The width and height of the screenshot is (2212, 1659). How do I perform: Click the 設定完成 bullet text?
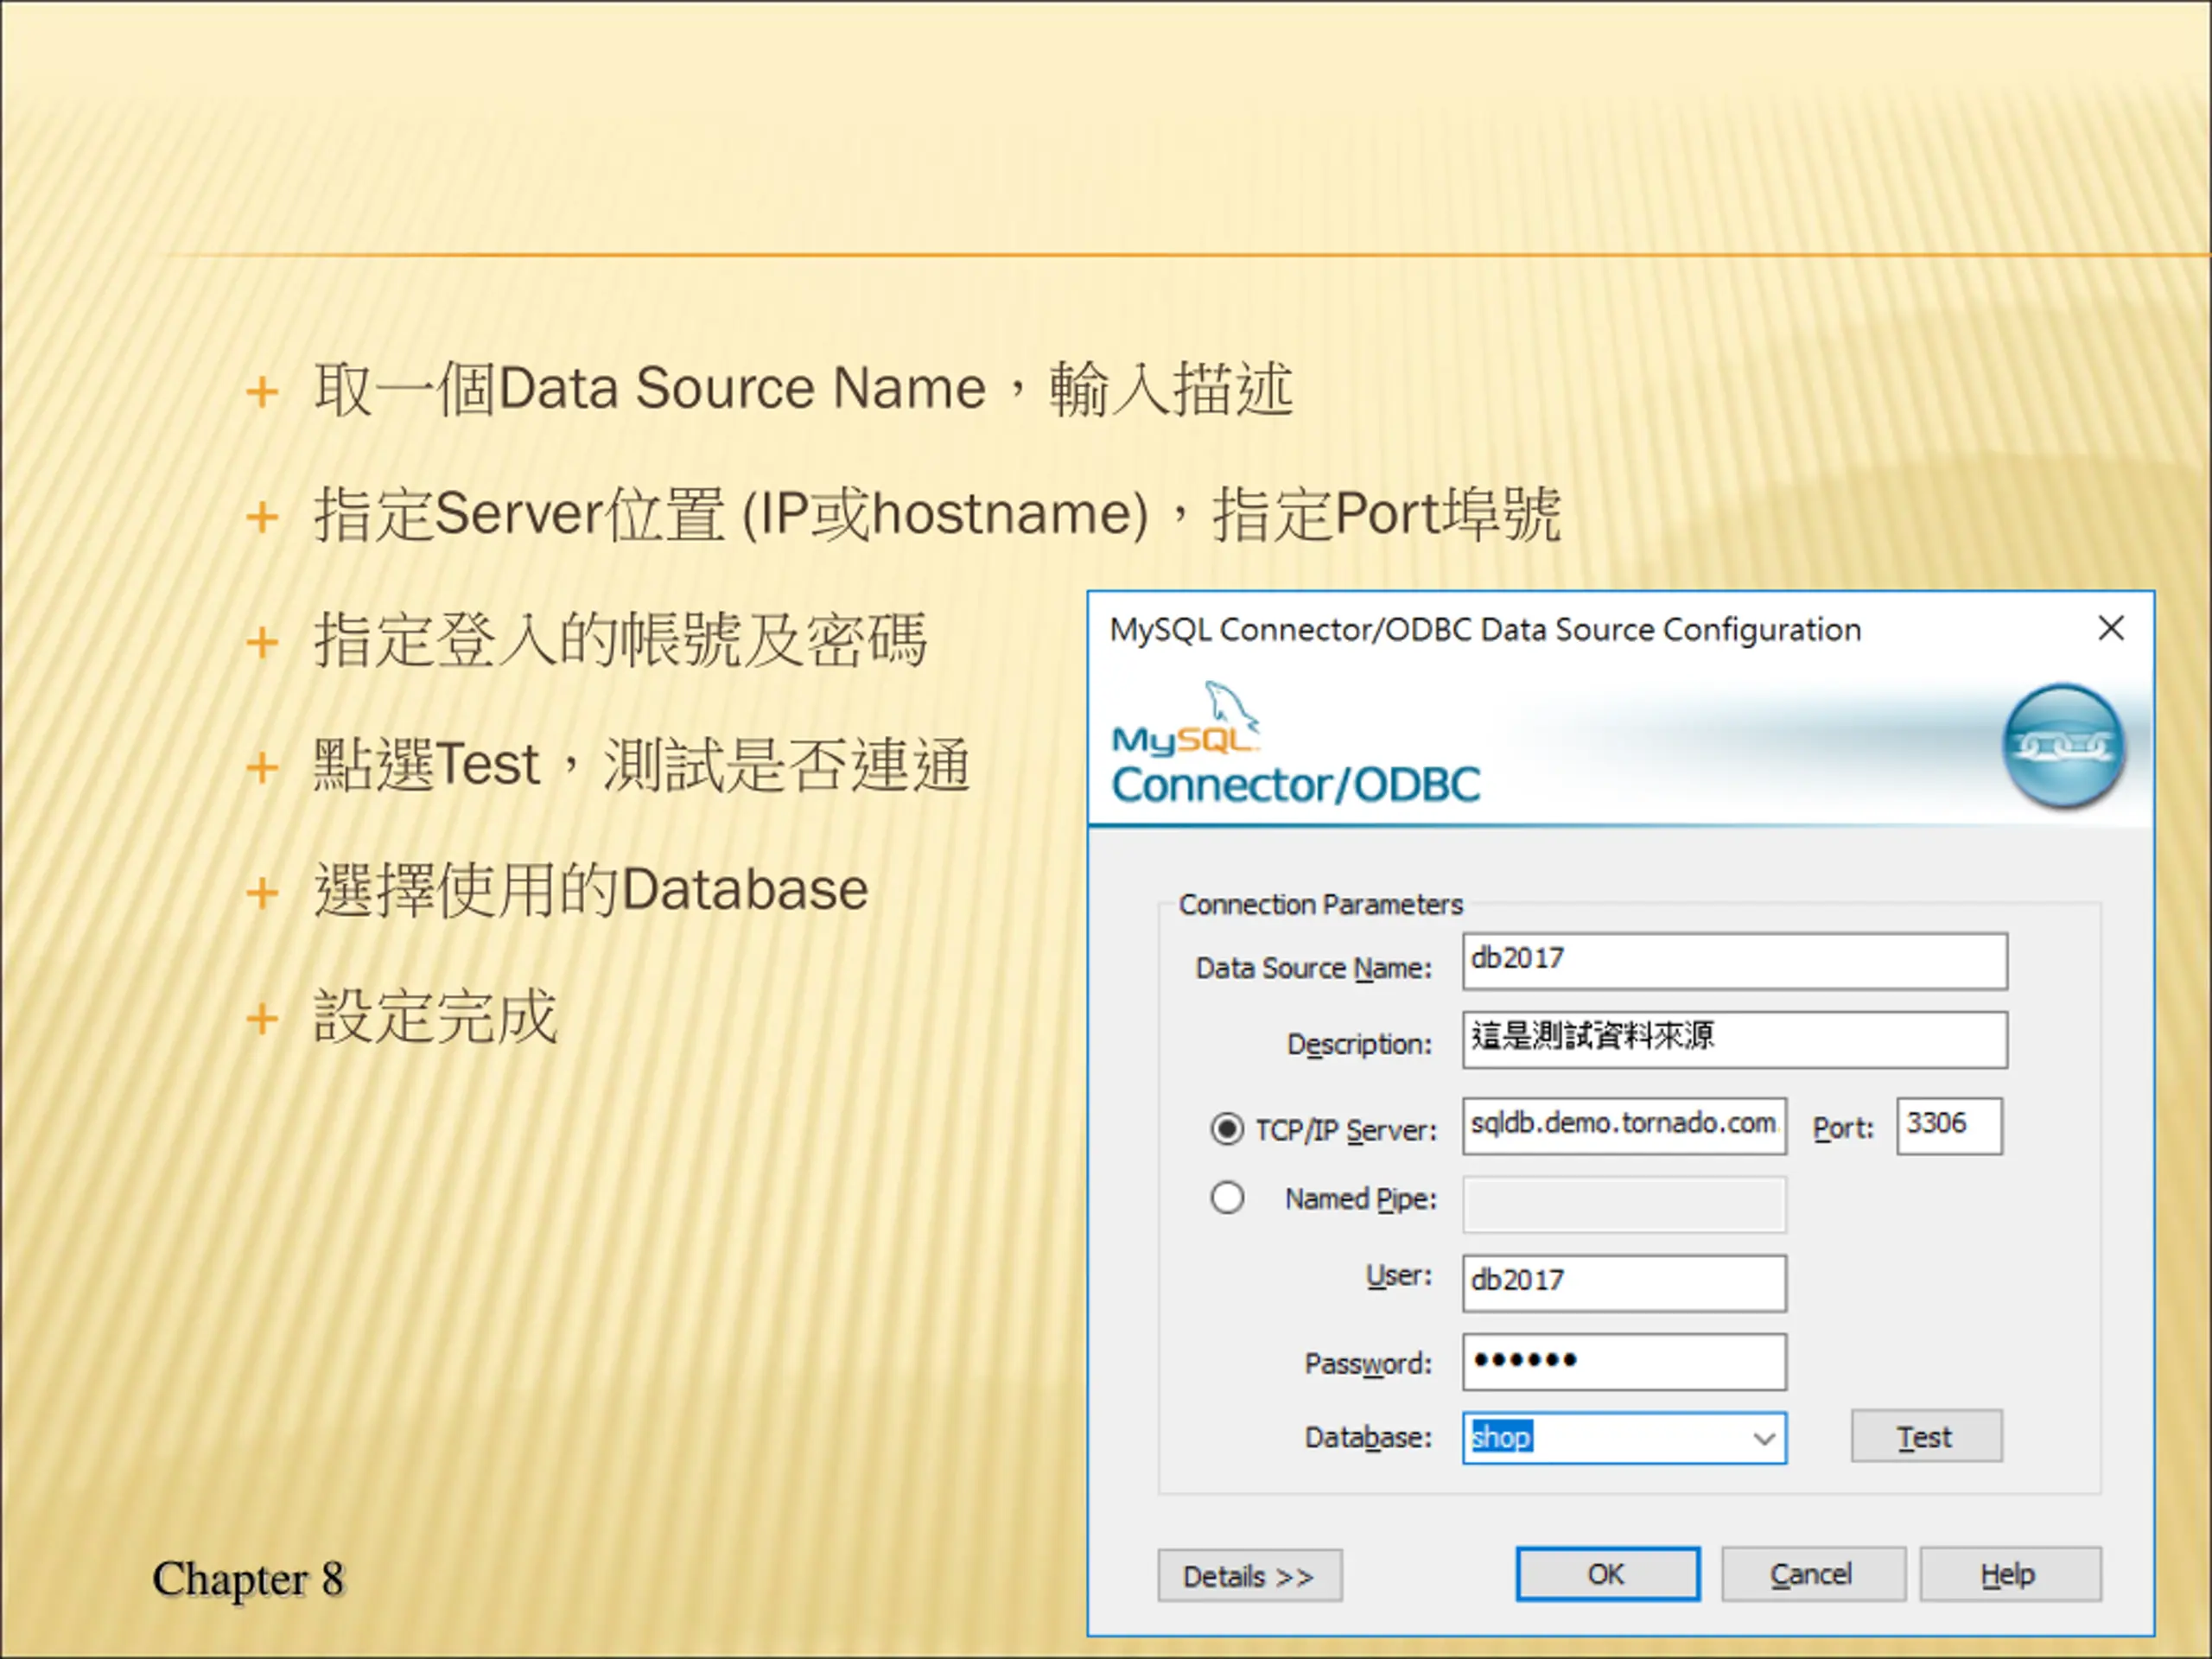(x=435, y=1016)
